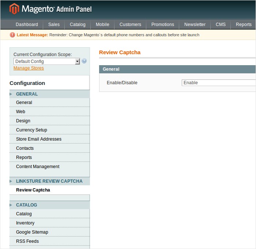
Task: Collapse the GENERAL configuration section
Action: coord(50,94)
